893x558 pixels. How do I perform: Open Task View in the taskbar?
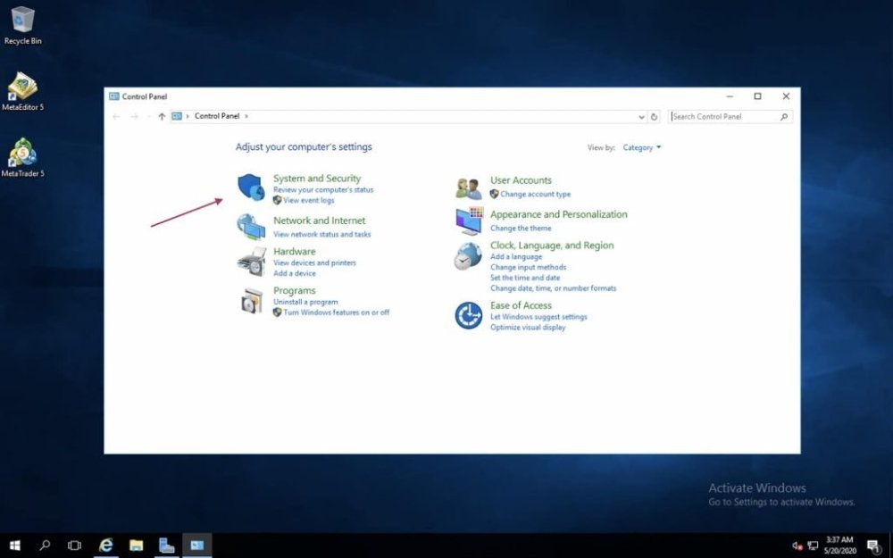(74, 546)
